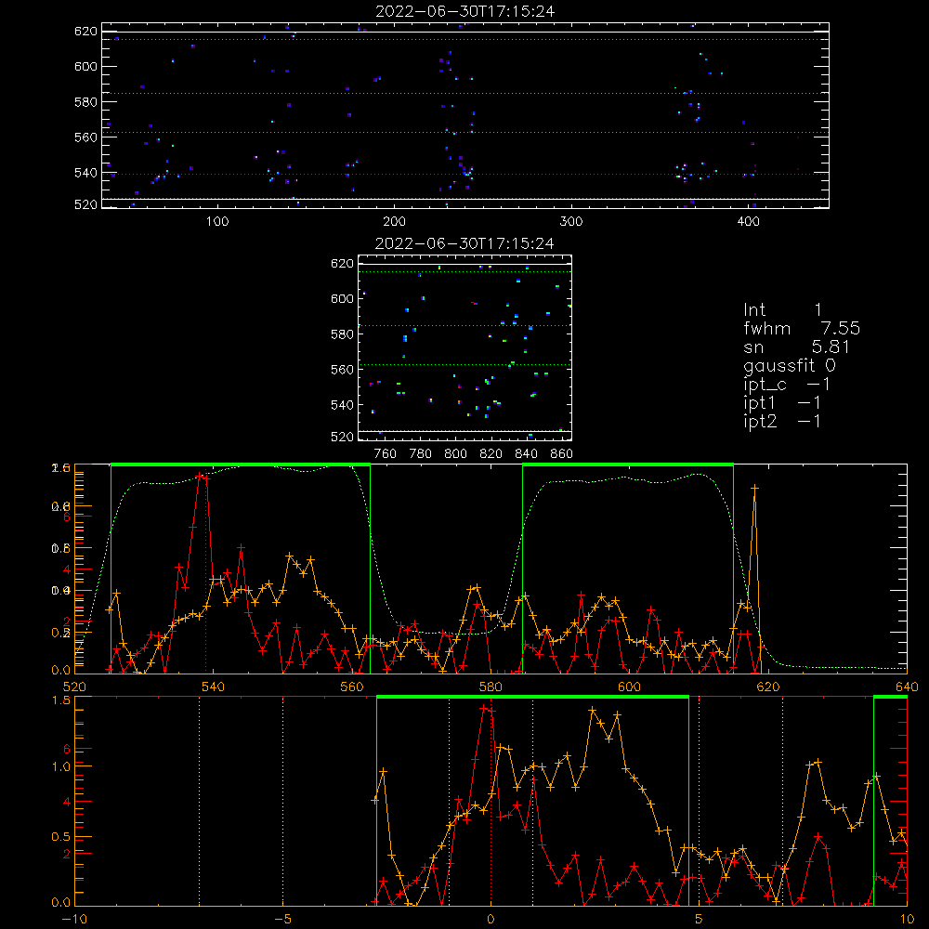Click x-axis label 10 on bottom plot
Viewport: 929px width, 929px height.
(907, 920)
